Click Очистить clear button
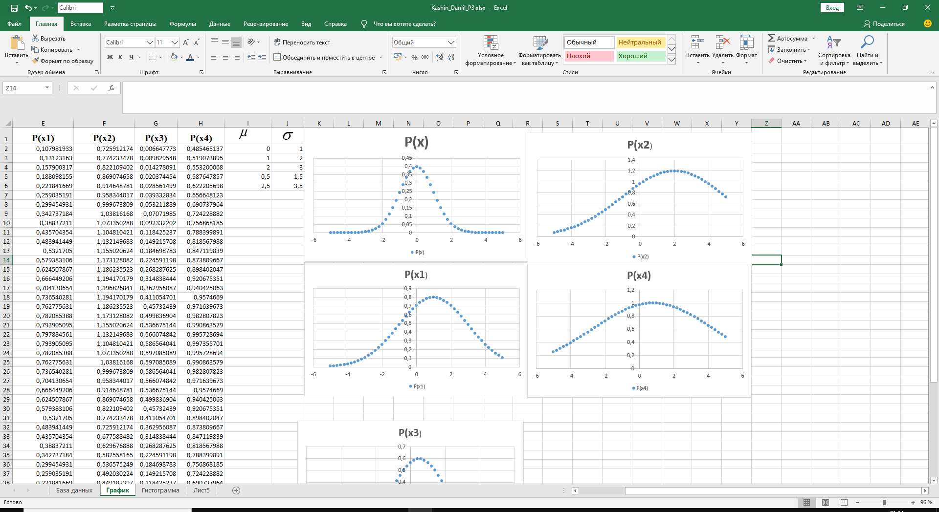The width and height of the screenshot is (939, 512). pyautogui.click(x=788, y=61)
